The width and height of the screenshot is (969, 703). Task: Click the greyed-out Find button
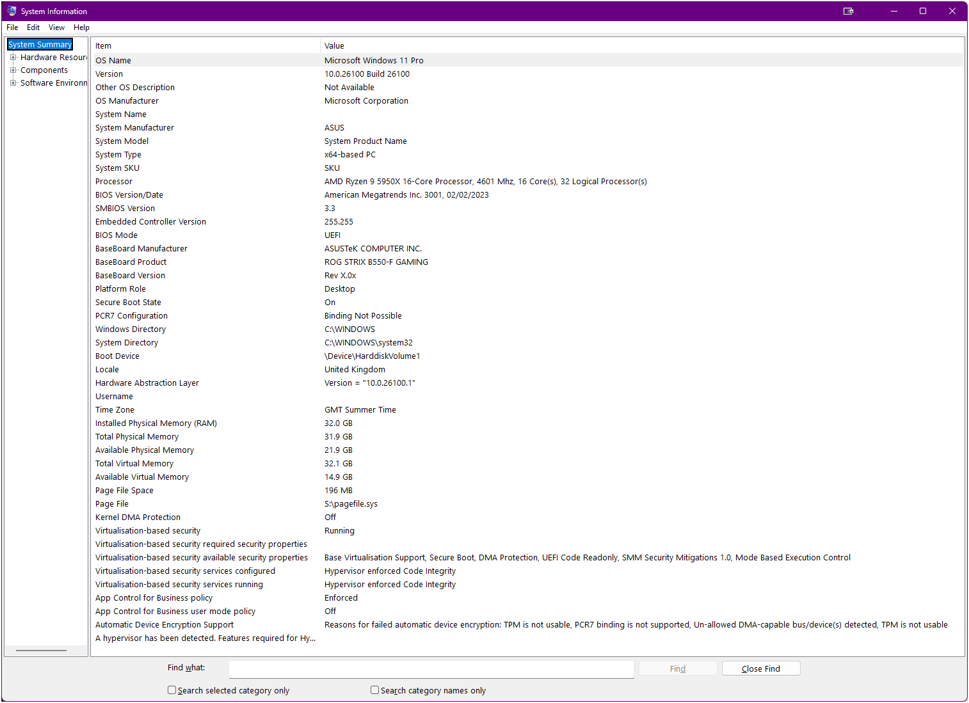tap(678, 668)
